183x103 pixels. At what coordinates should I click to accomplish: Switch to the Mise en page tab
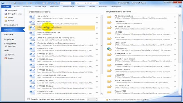coord(40,6)
